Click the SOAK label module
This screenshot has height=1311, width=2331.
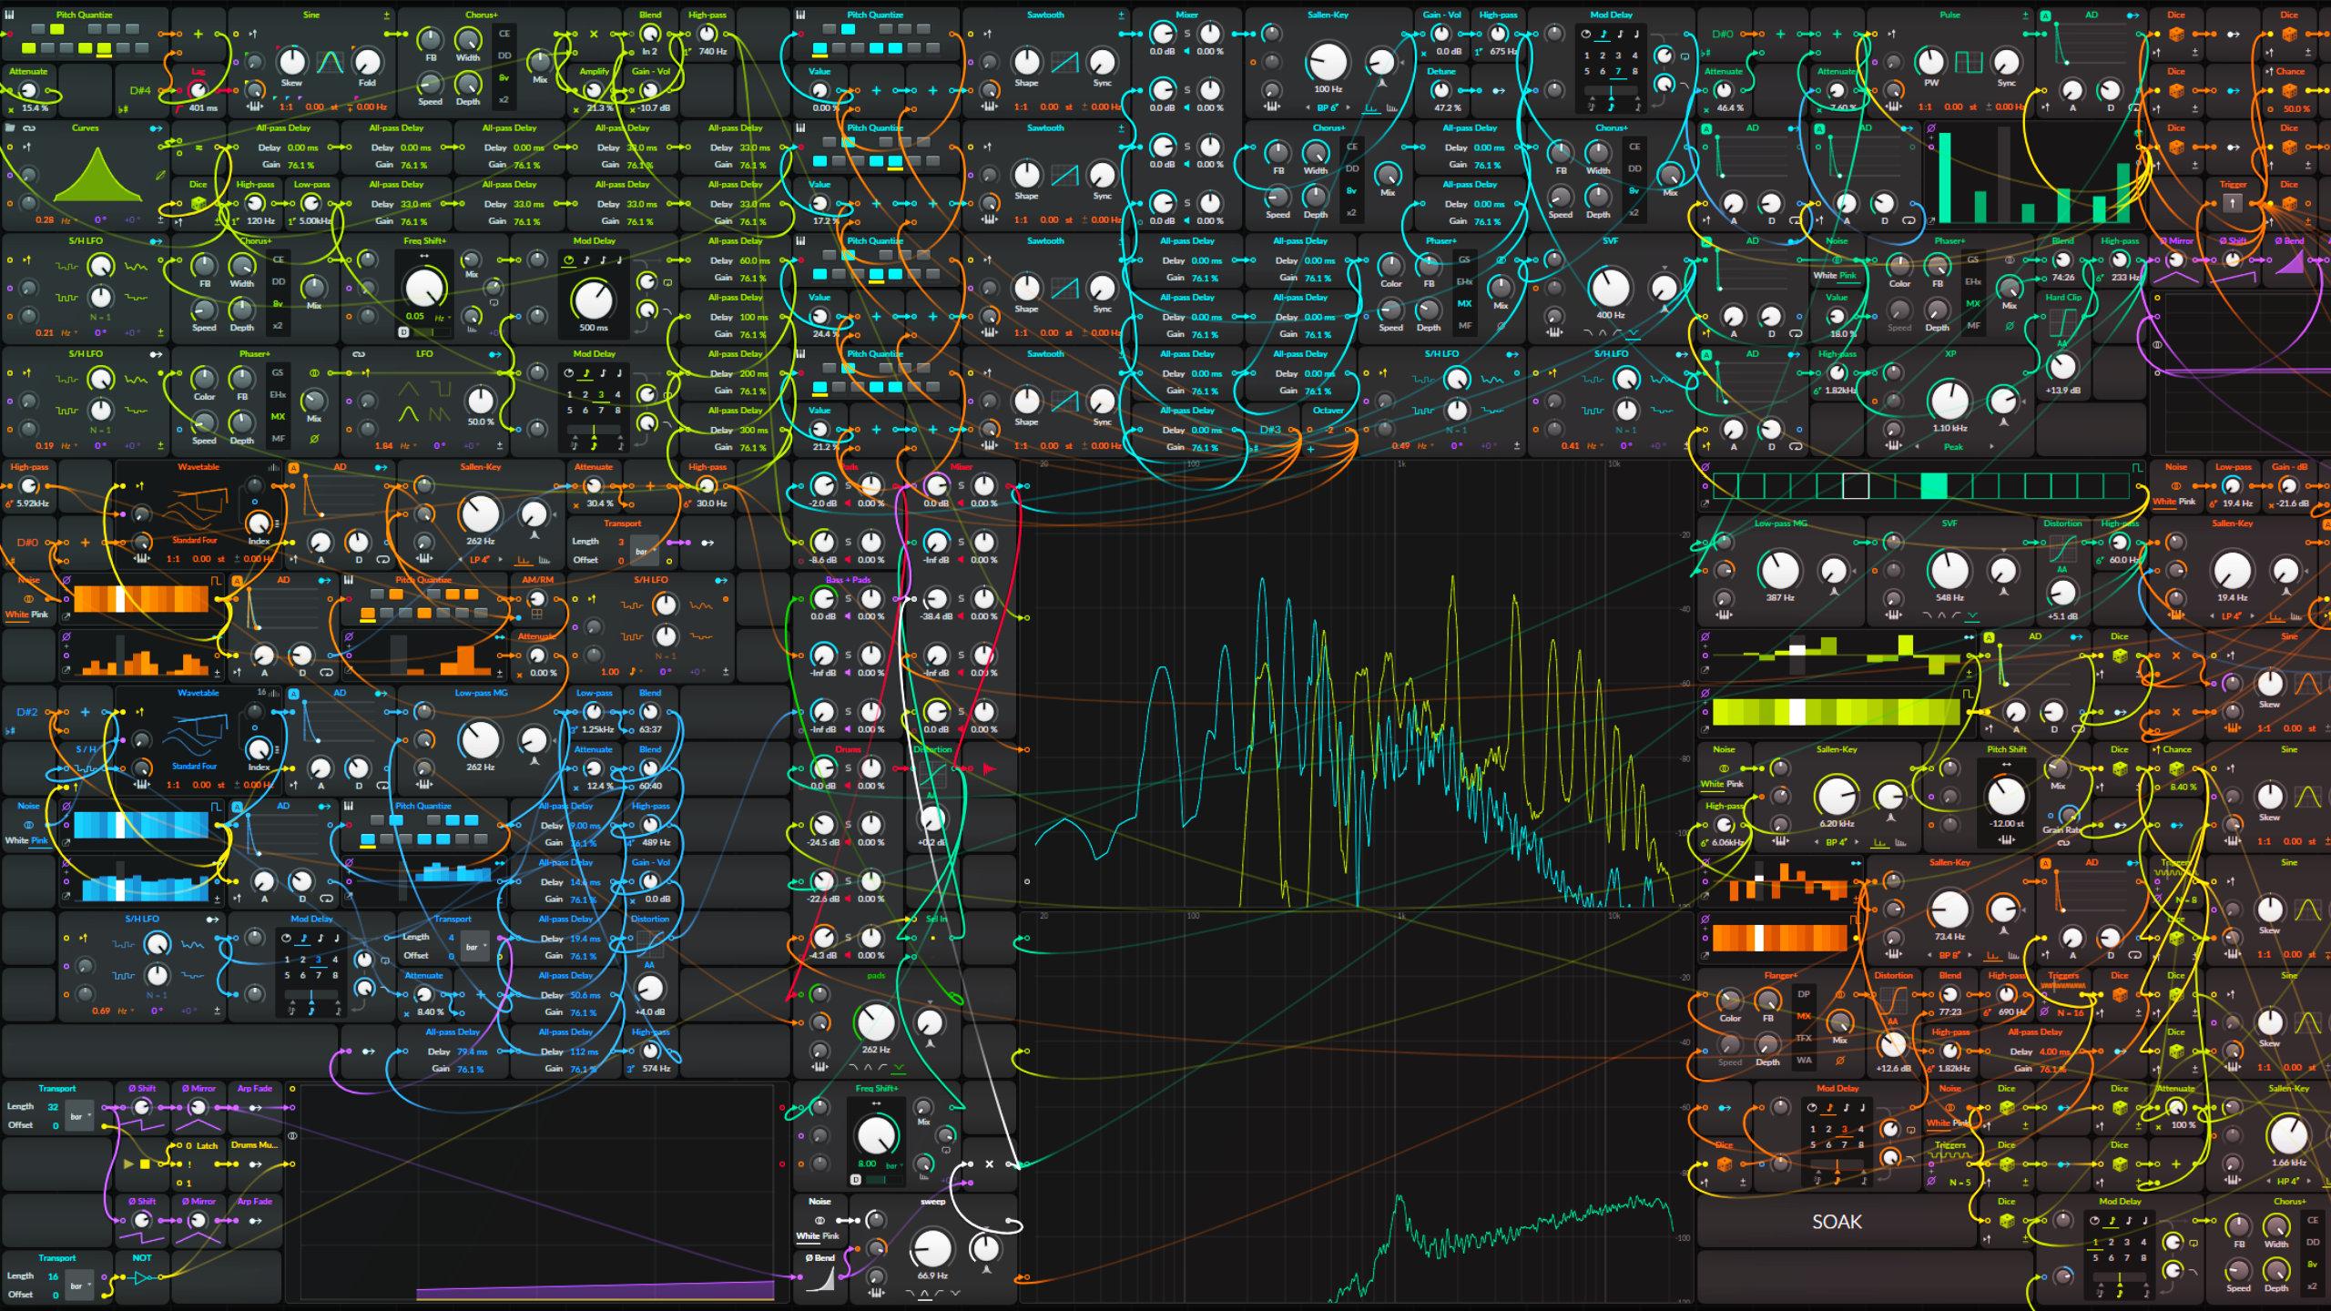pos(1837,1222)
